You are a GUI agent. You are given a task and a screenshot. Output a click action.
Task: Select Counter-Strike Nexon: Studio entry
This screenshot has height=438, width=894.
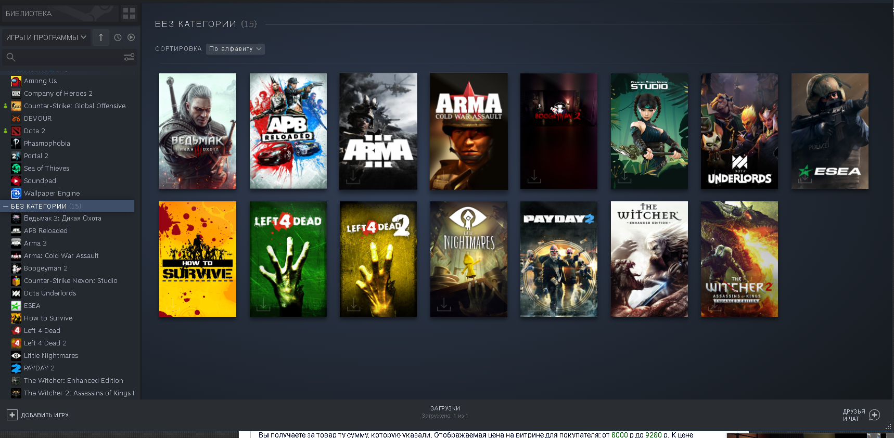click(x=70, y=281)
